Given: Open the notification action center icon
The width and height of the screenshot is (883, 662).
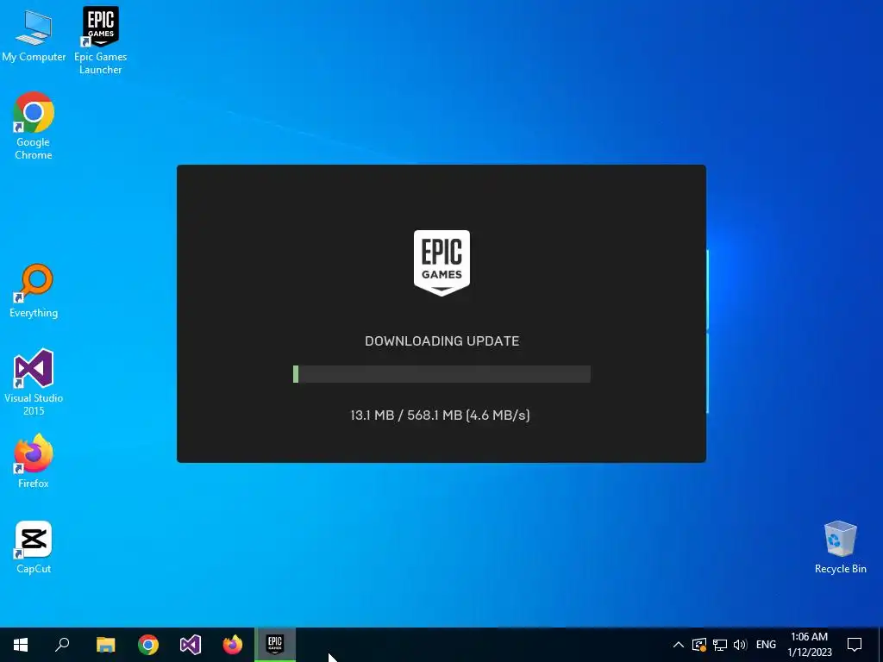Looking at the screenshot, I should tap(855, 645).
